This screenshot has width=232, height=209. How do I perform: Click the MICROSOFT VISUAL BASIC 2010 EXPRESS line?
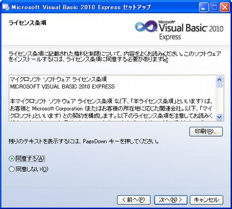point(62,86)
